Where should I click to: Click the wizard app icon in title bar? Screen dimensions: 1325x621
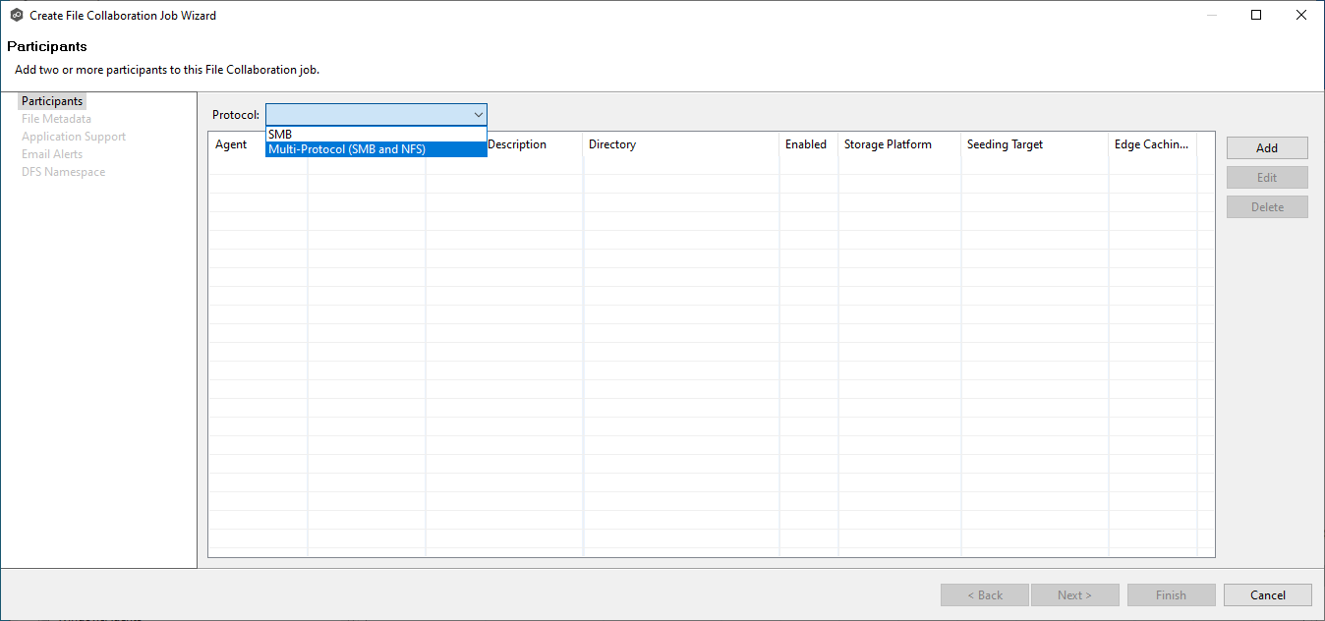coord(16,16)
